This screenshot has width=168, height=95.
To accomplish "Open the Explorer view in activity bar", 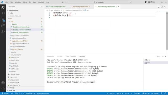I will [x=3, y=7].
